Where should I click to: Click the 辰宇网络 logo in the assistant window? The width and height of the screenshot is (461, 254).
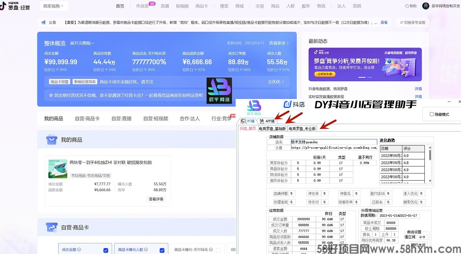pyautogui.click(x=254, y=108)
